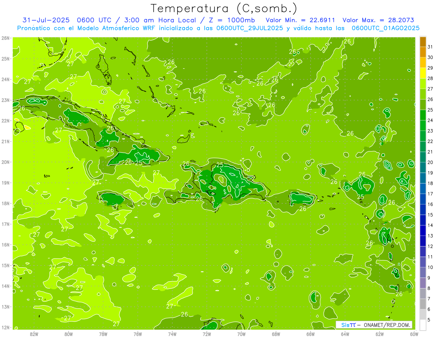The image size is (440, 339).
Task: Click the 66W longitude axis label
Action: coord(310,334)
